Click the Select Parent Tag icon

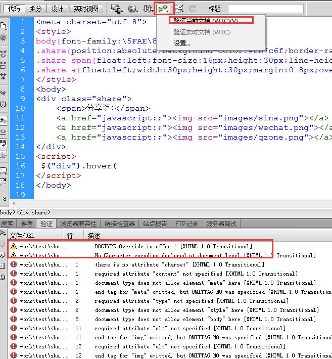tap(3, 93)
